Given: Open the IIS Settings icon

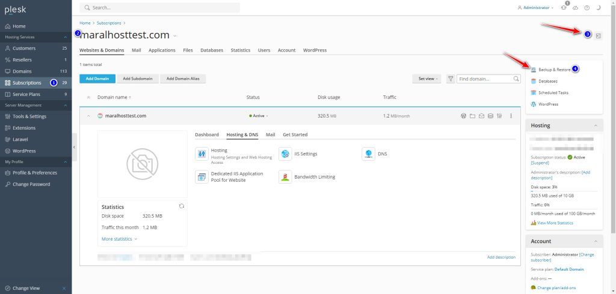Looking at the screenshot, I should click(285, 154).
